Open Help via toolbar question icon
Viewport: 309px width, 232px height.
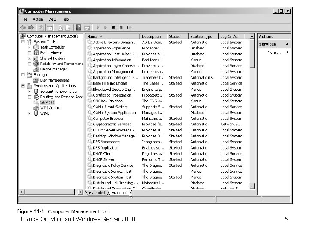79,27
